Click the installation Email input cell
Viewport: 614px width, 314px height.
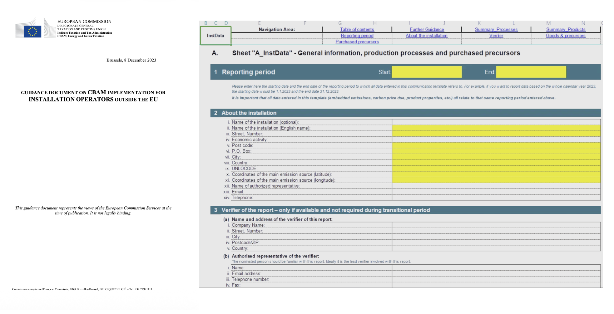(x=496, y=192)
